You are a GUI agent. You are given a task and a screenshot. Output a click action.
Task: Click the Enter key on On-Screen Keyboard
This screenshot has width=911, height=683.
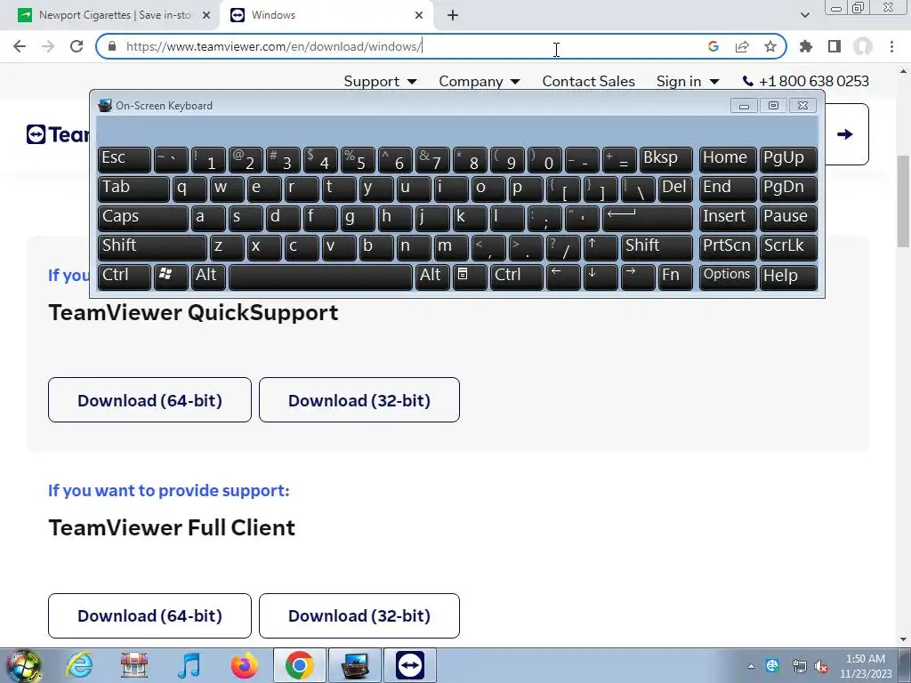pos(648,218)
